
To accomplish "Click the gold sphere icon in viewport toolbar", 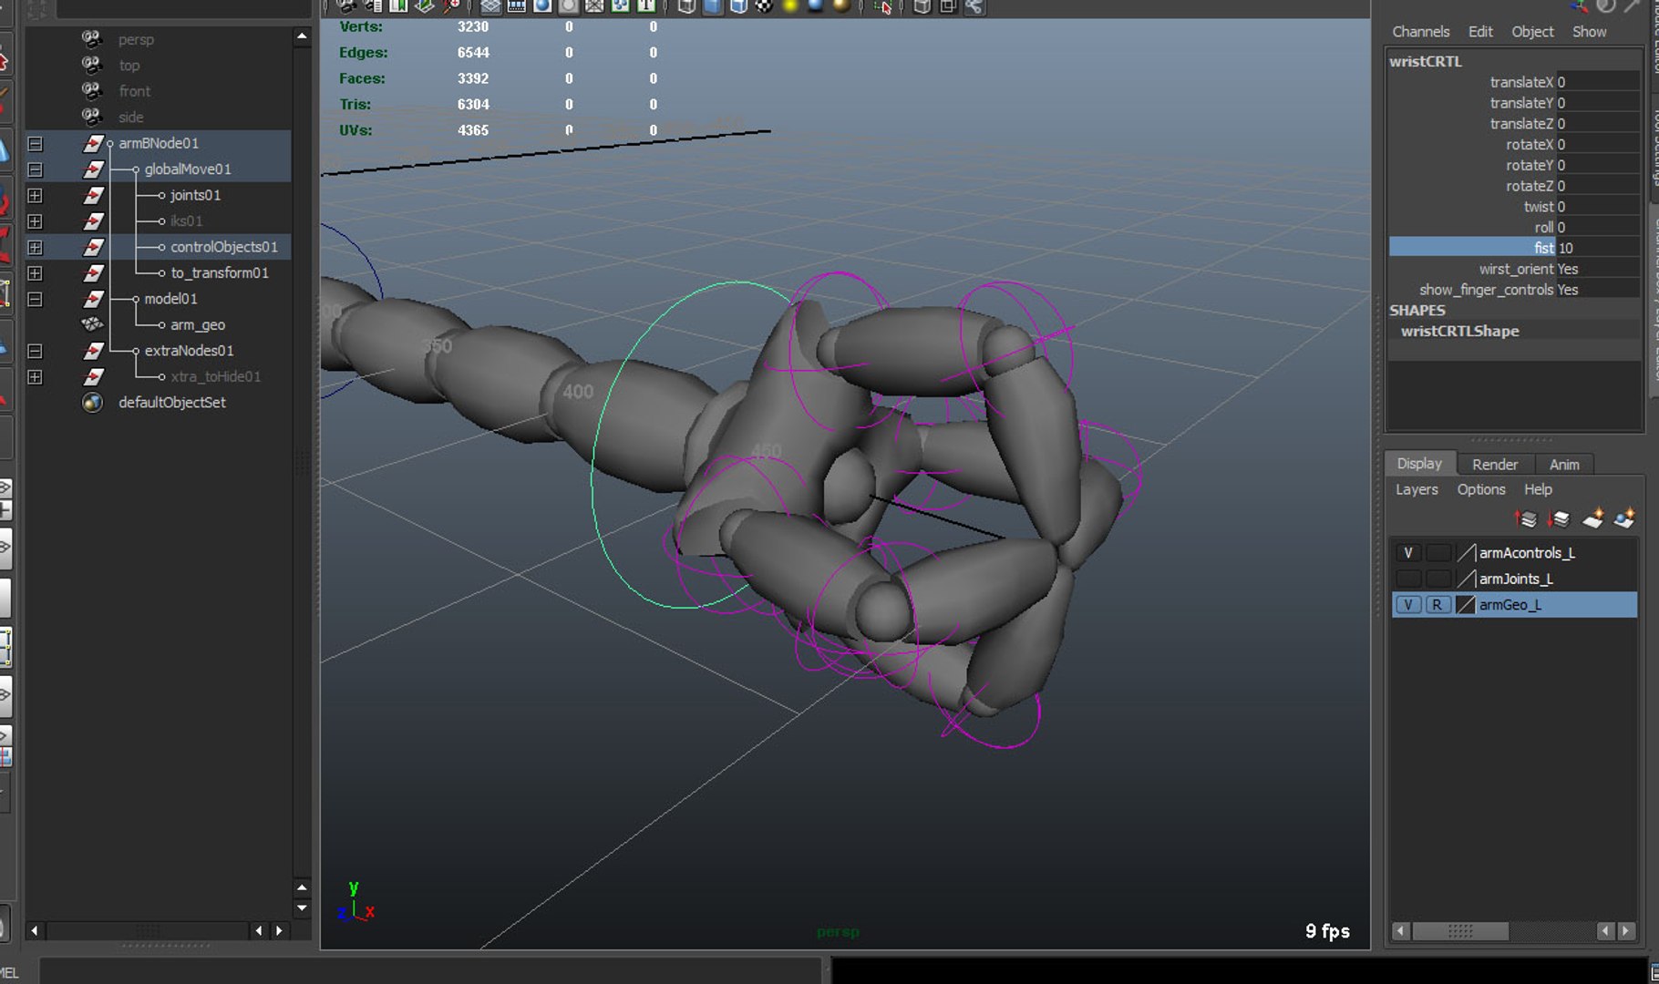I will pyautogui.click(x=841, y=6).
